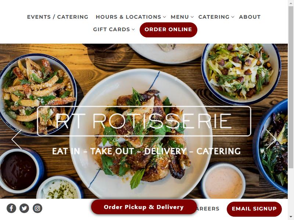Open the Careers link
This screenshot has width=294, height=220.
(x=208, y=209)
